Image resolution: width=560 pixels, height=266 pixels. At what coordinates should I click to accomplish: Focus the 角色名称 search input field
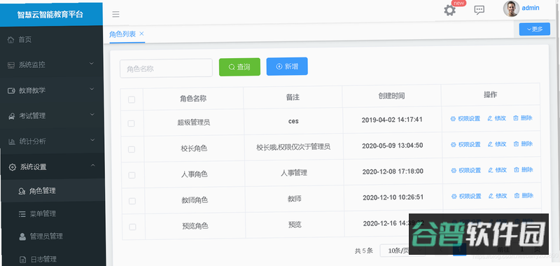point(166,68)
